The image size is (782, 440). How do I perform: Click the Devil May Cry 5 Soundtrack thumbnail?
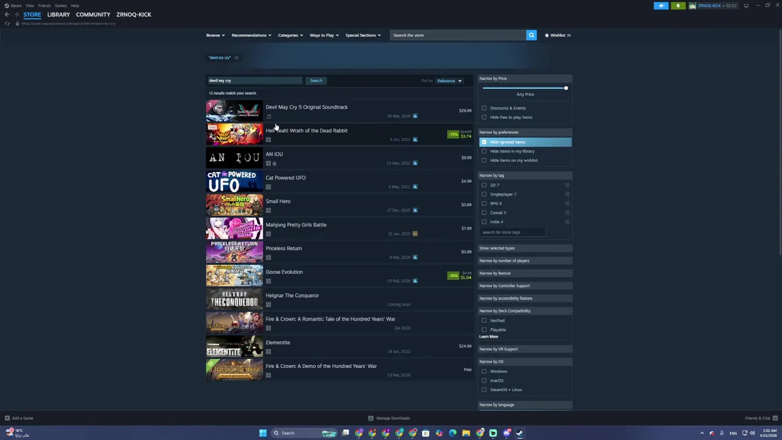pos(234,111)
